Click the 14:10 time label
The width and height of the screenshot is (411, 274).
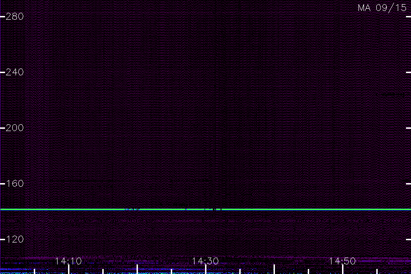click(x=68, y=261)
